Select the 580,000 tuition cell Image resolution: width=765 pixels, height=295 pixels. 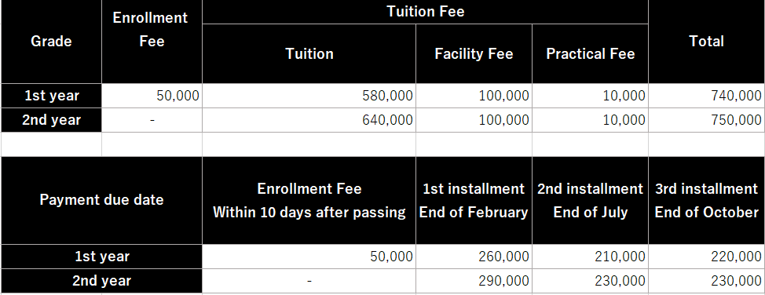[x=309, y=96]
